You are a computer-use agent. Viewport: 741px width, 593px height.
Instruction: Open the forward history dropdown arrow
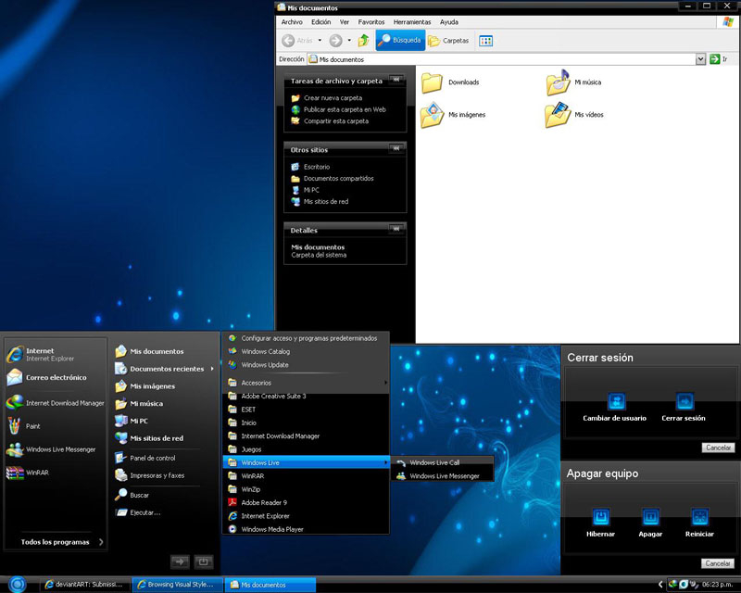click(349, 41)
